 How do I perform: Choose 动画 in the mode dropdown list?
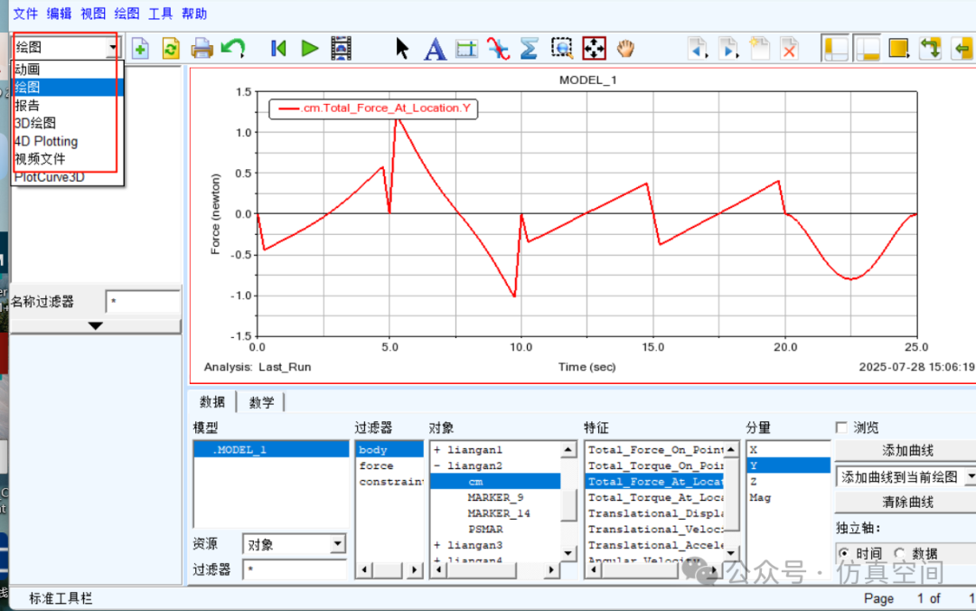pyautogui.click(x=67, y=69)
